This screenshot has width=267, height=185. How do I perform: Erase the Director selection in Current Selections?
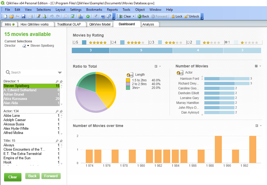tap(24, 46)
